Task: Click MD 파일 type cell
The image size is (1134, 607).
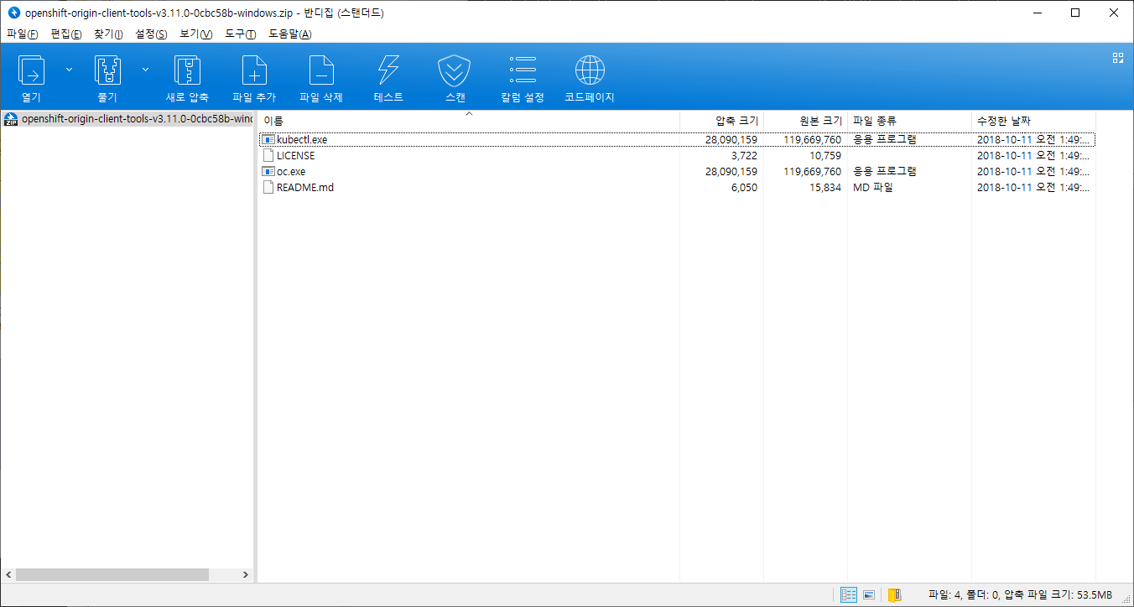Action: coord(873,188)
